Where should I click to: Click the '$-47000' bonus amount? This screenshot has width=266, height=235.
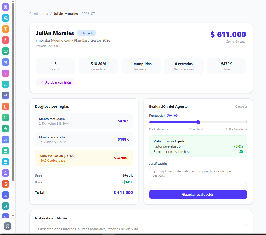(x=121, y=158)
